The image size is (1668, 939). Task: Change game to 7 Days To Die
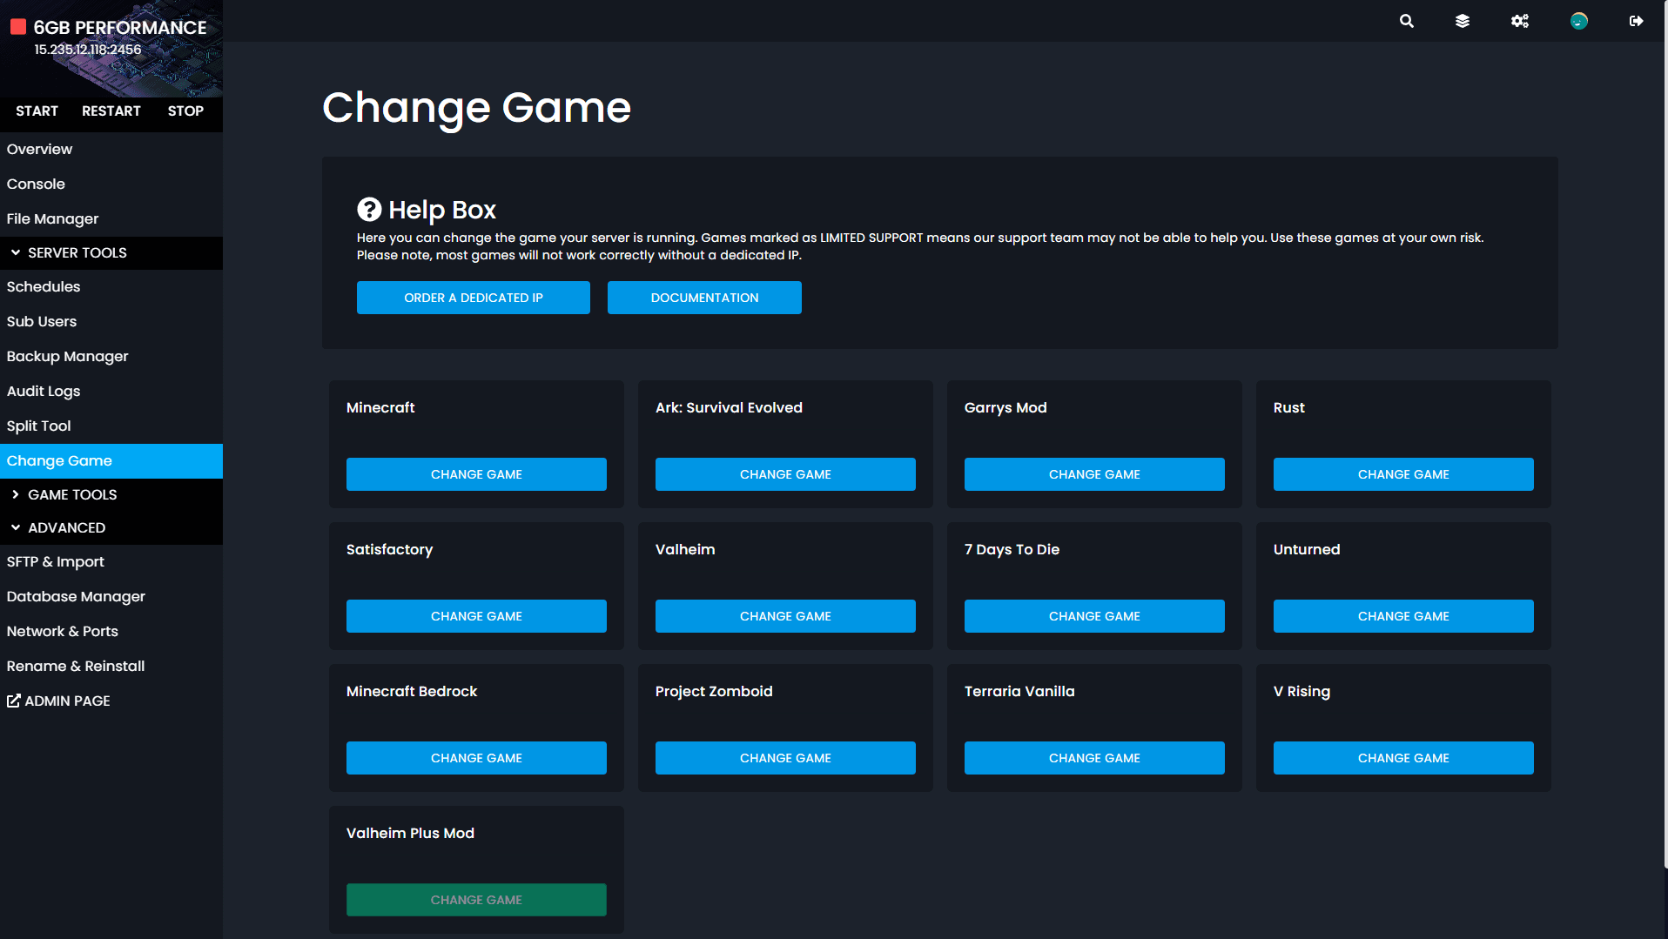(1094, 616)
